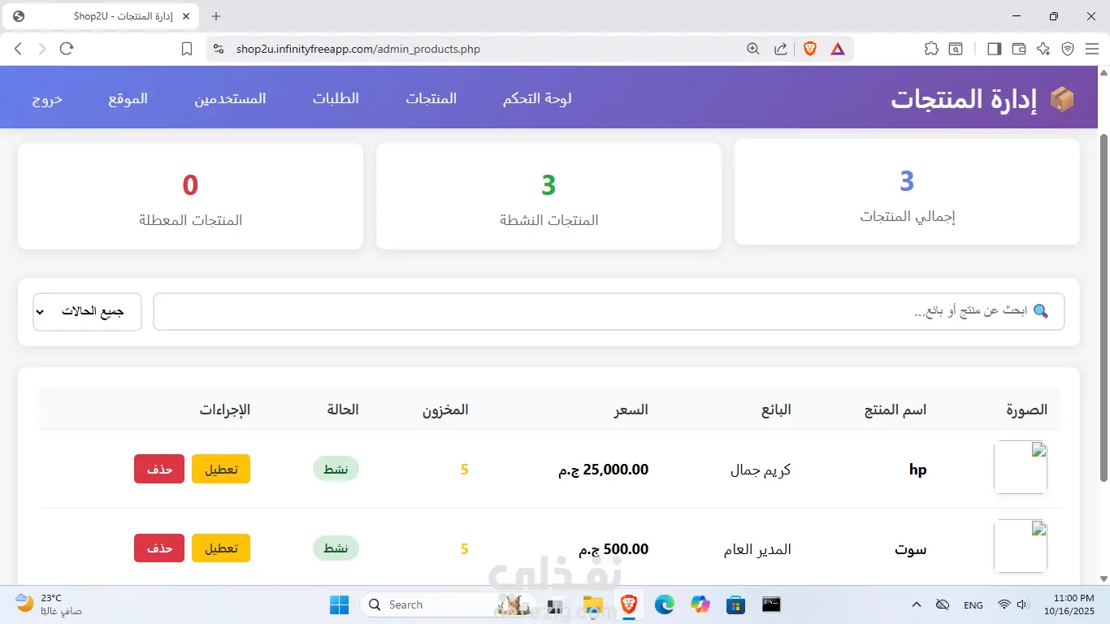Go to الموقع navigation link

click(x=128, y=98)
